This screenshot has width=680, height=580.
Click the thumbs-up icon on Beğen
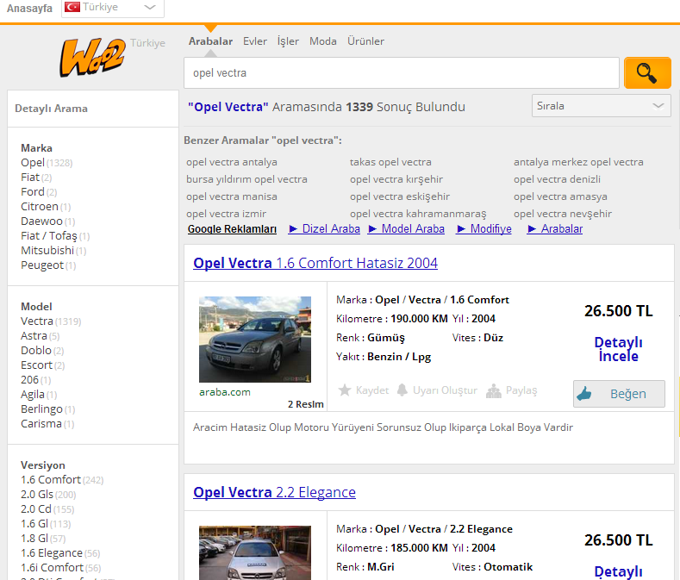[584, 394]
